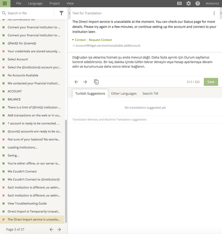Select the 'Saving...' string
This screenshot has height=234, width=222.
[x=32, y=155]
